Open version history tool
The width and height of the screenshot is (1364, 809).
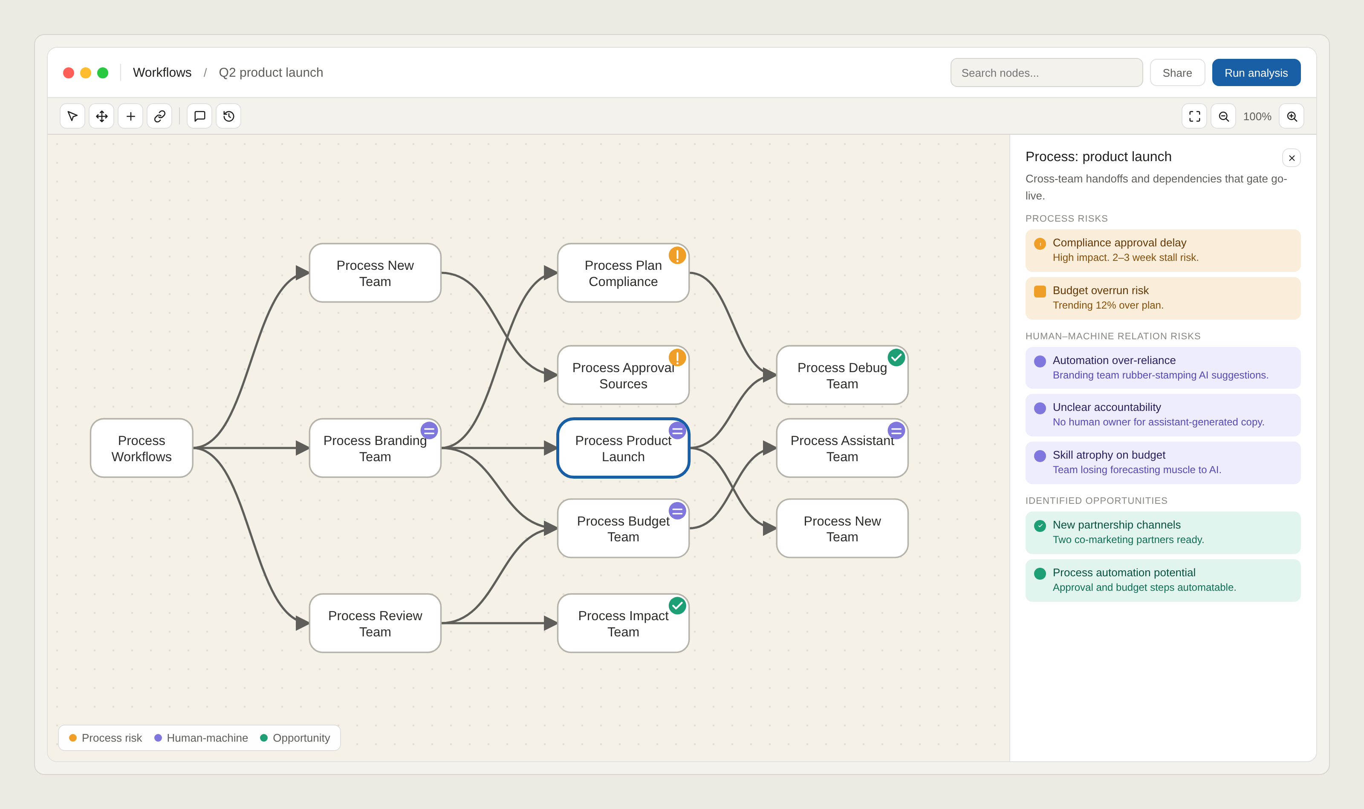click(x=228, y=116)
